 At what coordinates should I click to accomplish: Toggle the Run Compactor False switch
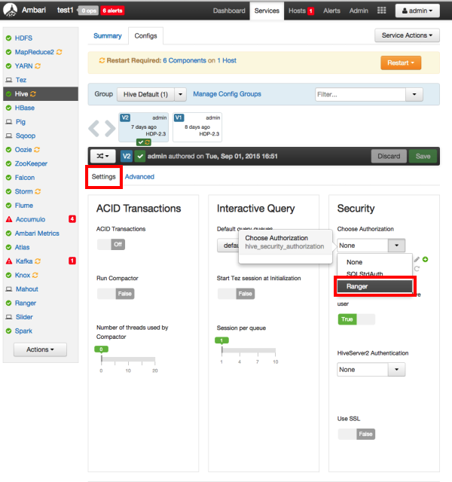pos(115,294)
